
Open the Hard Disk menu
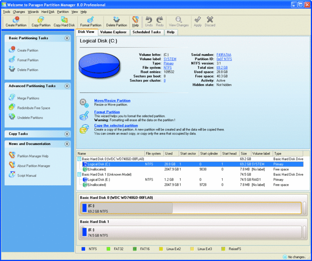pos(48,12)
